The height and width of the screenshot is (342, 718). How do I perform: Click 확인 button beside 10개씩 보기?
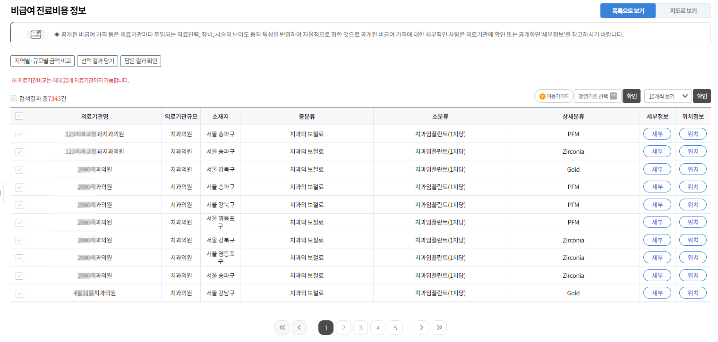coord(702,96)
